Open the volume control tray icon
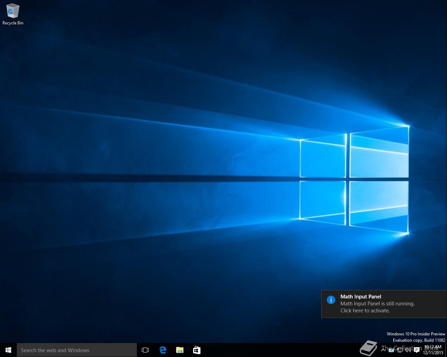The height and width of the screenshot is (357, 447). (x=408, y=350)
